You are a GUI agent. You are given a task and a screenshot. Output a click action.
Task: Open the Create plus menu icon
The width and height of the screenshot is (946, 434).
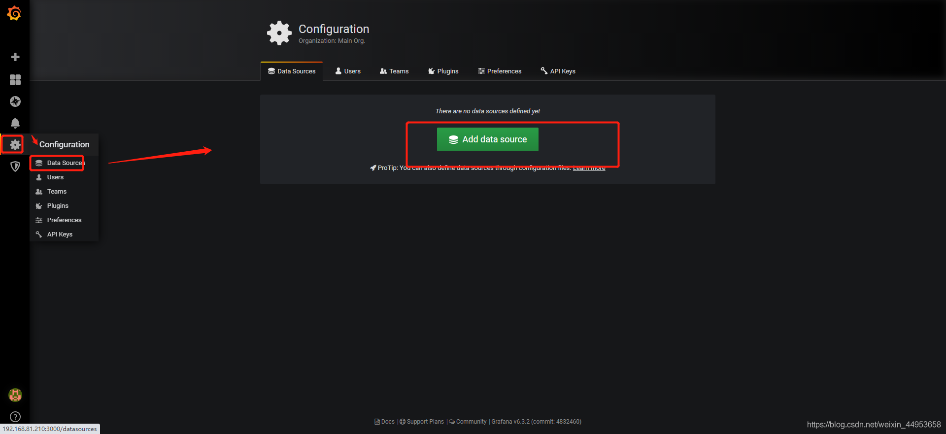click(x=15, y=57)
